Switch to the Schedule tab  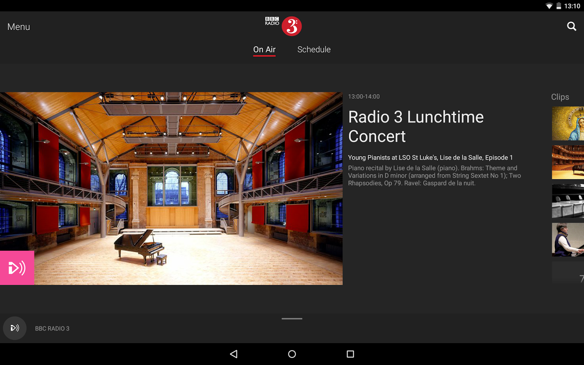coord(314,49)
